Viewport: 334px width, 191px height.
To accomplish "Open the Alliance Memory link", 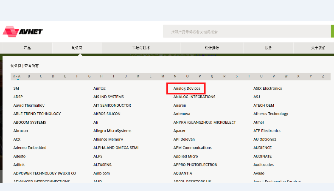I will [x=108, y=140].
